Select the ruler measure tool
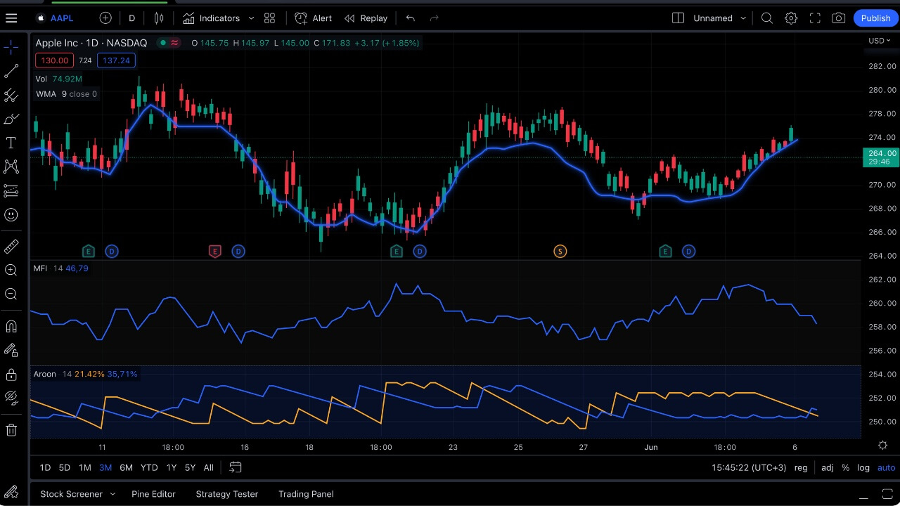Image resolution: width=900 pixels, height=506 pixels. 11,247
